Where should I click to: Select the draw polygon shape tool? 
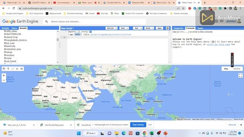pyautogui.click(x=17, y=68)
